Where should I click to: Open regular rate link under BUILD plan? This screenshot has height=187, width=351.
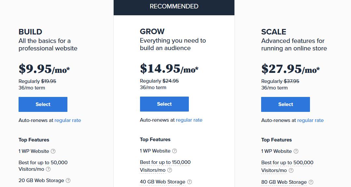68,120
